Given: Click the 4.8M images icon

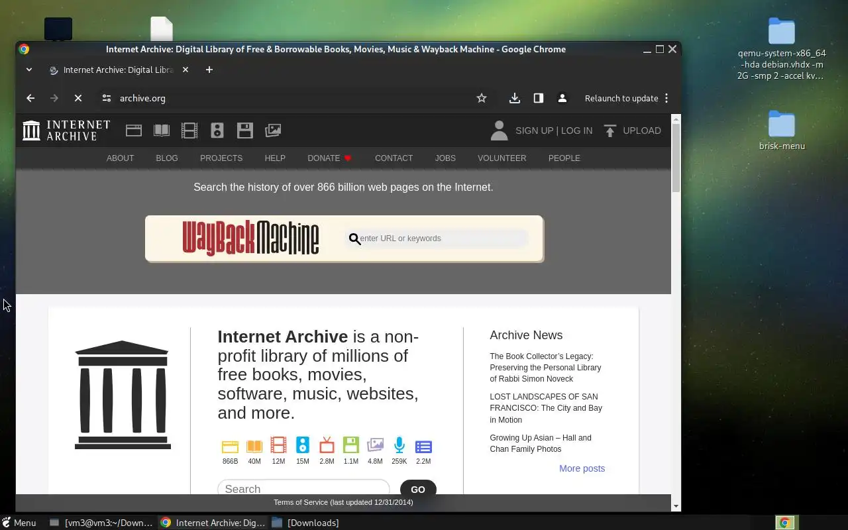Looking at the screenshot, I should 375,445.
